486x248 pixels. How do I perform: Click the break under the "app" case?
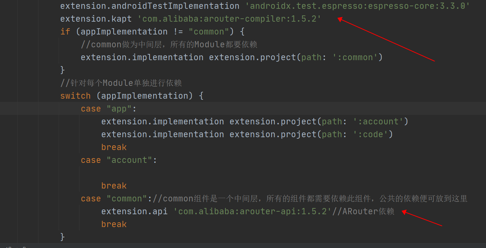(x=114, y=147)
